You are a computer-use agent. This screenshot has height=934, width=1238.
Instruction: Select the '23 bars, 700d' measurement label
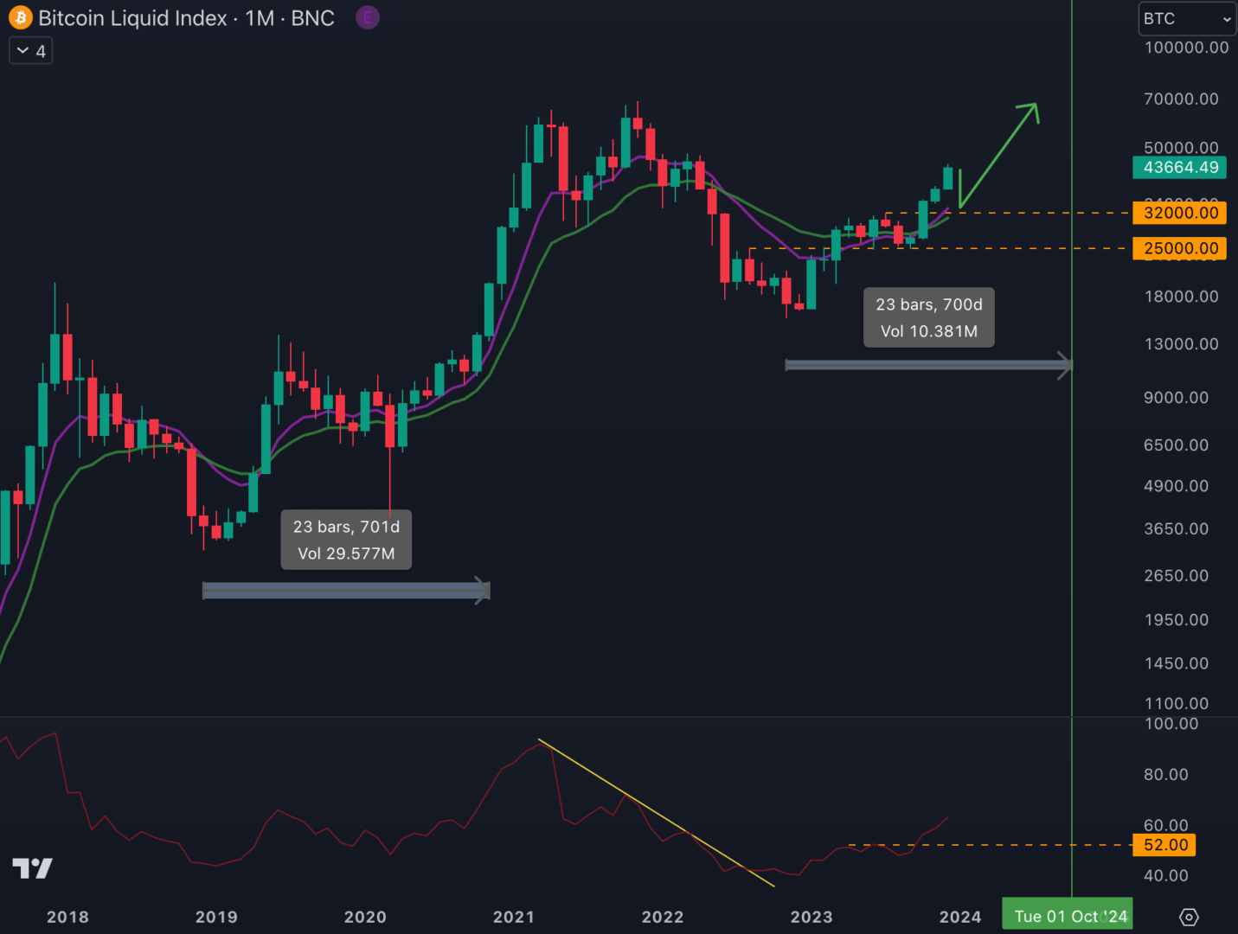929,317
